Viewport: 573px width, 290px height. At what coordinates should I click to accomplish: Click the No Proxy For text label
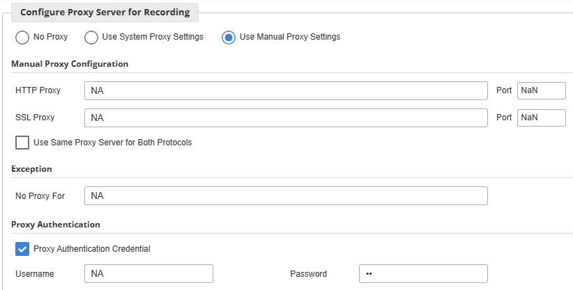pos(40,196)
